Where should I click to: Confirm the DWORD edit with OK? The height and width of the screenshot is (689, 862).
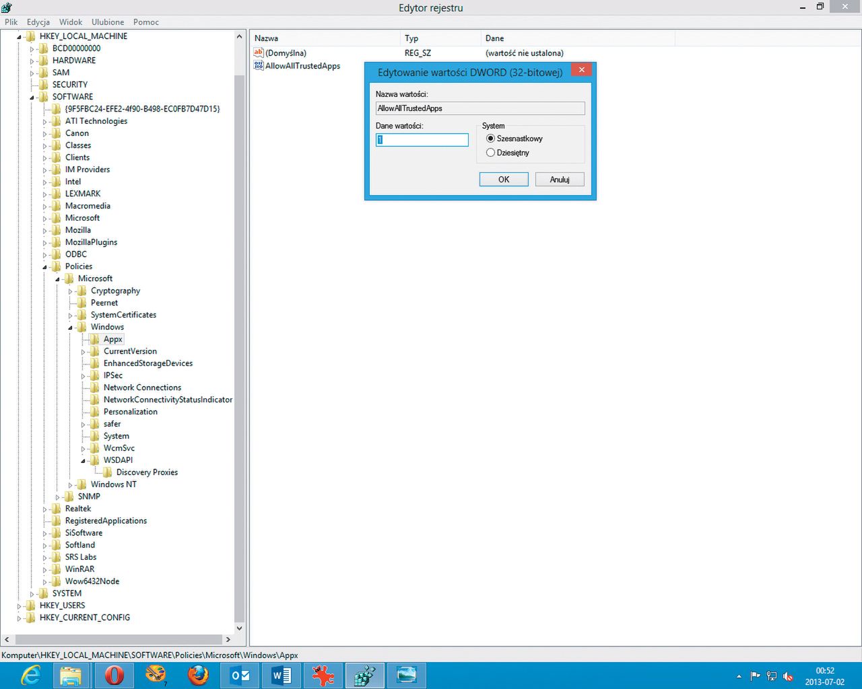[x=504, y=180]
